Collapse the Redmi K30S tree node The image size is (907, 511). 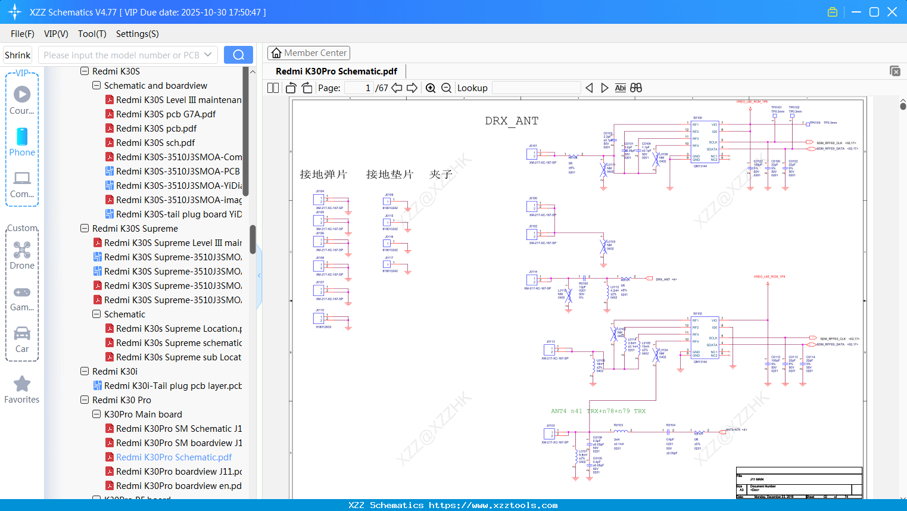click(x=84, y=71)
